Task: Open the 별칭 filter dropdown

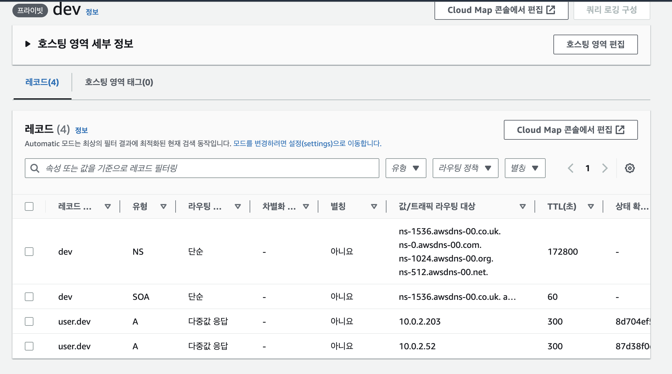Action: pyautogui.click(x=525, y=168)
